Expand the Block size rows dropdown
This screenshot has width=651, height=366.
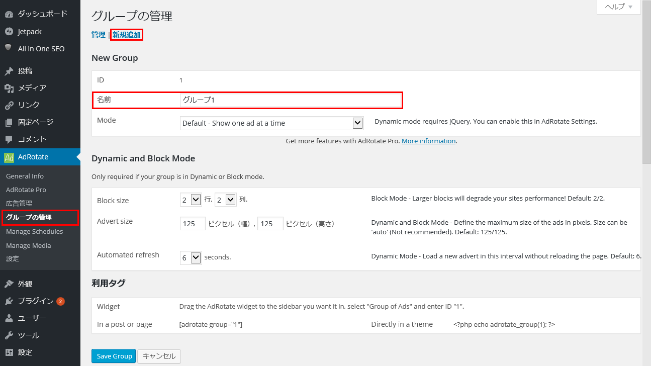[x=191, y=200]
